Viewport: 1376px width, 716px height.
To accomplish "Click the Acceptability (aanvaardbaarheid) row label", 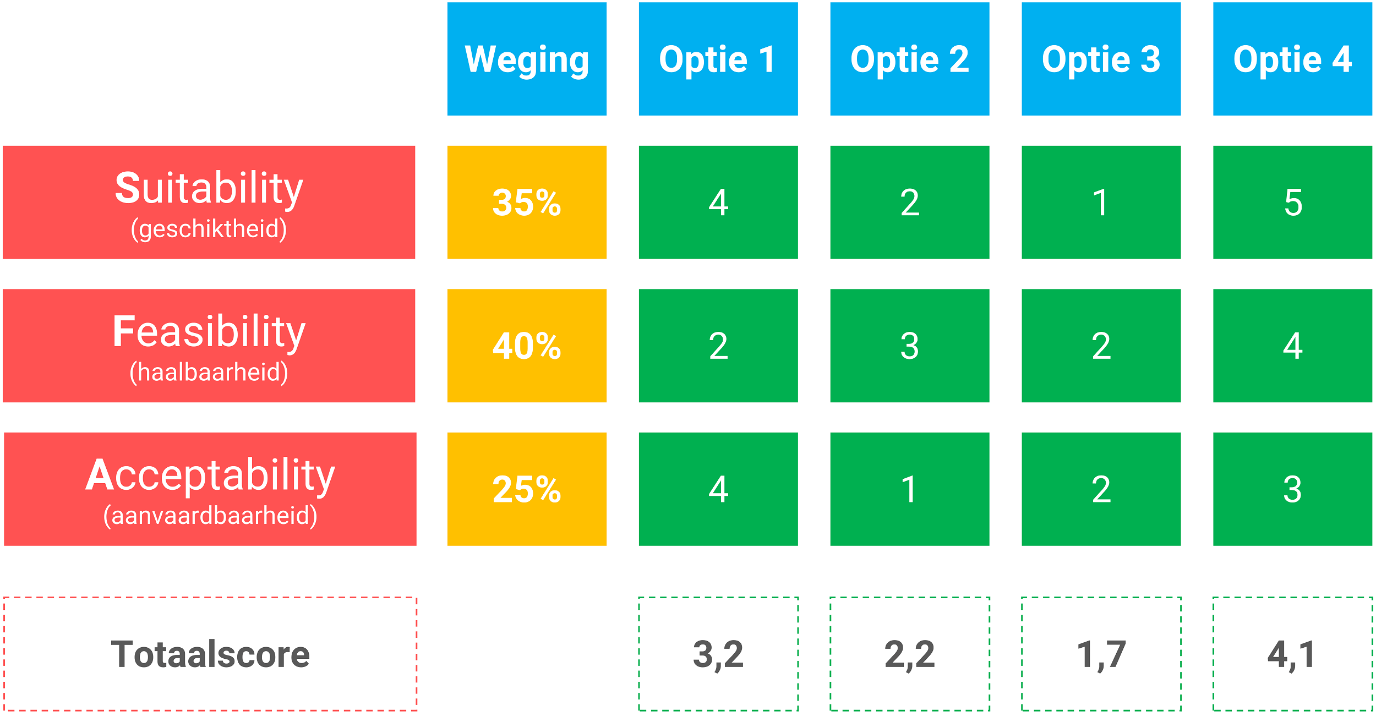I will click(210, 489).
